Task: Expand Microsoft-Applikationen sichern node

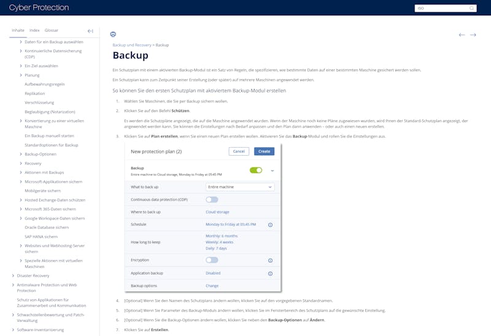Action: point(21,181)
